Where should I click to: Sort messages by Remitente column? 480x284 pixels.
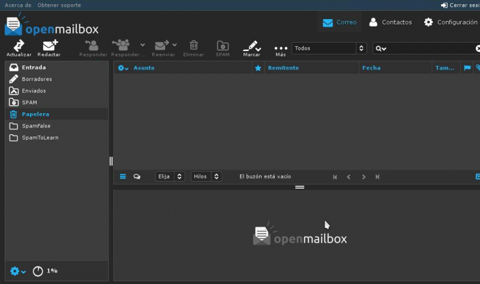283,68
